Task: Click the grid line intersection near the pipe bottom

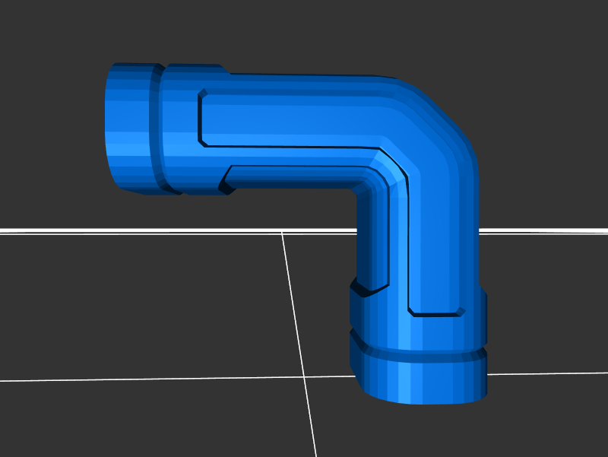Action: (x=305, y=376)
